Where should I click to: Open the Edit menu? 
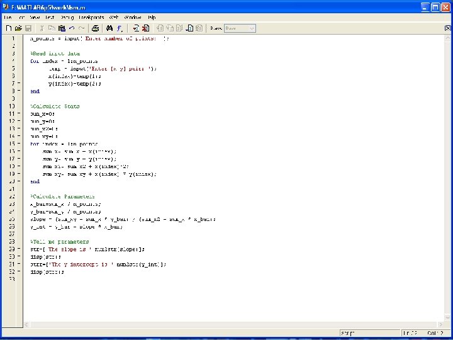(21, 18)
